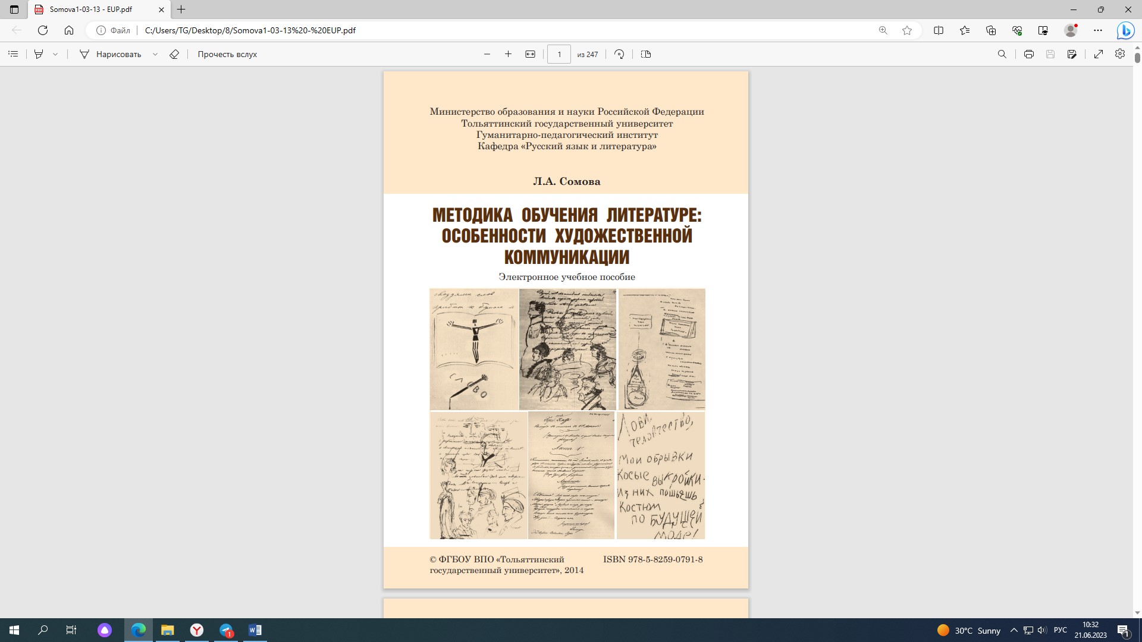Image resolution: width=1142 pixels, height=642 pixels.
Task: Open the table of contents sidebar
Action: pos(13,54)
